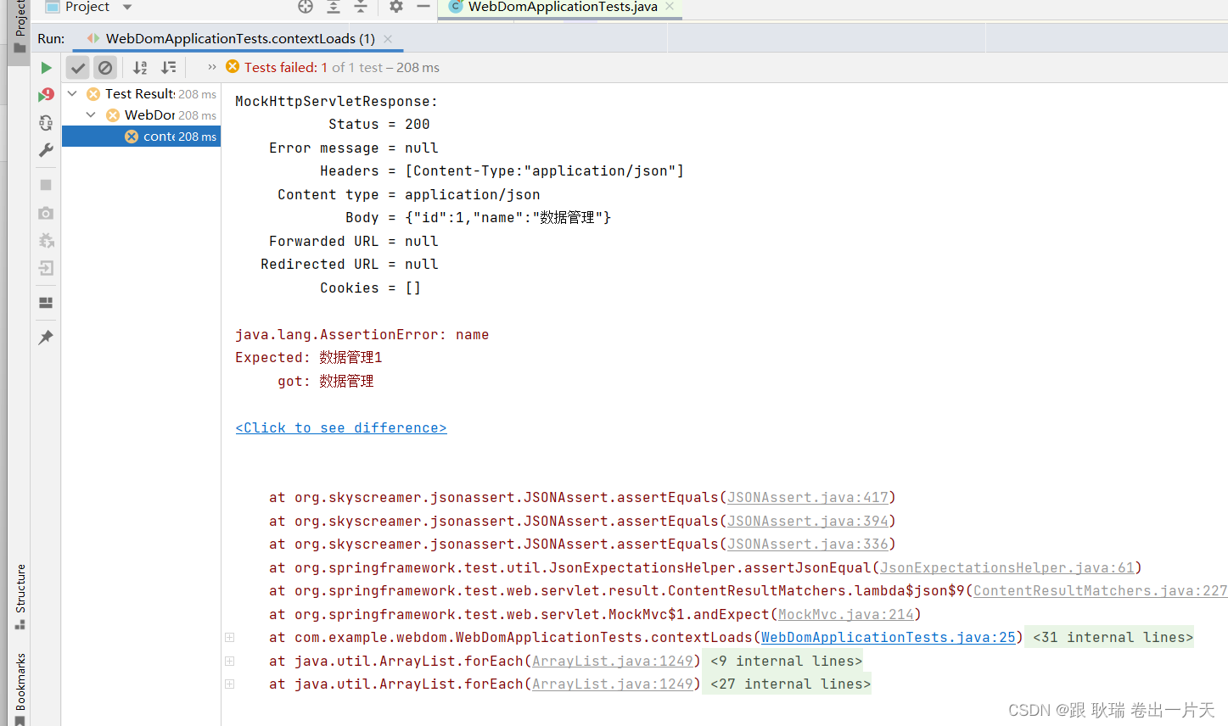Click the restore layout icon
Viewport: 1228px width, 726px height.
point(46,303)
